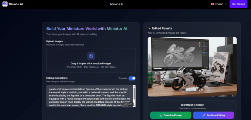The height and width of the screenshot is (120, 251).
Task: Click the Download Image button
Action: 171,115
